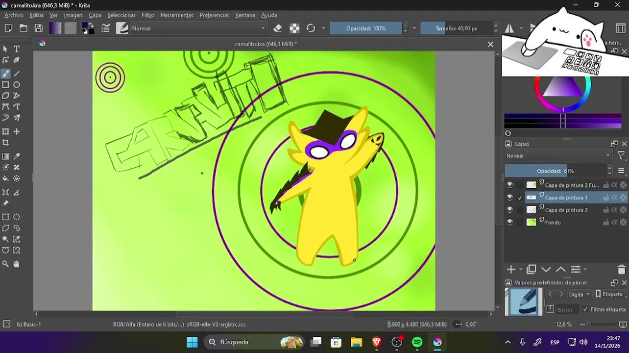629x353 pixels.
Task: Add a new paint layer
Action: pyautogui.click(x=511, y=270)
